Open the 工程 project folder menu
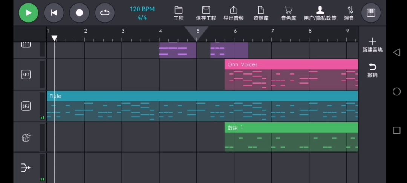 click(x=179, y=13)
